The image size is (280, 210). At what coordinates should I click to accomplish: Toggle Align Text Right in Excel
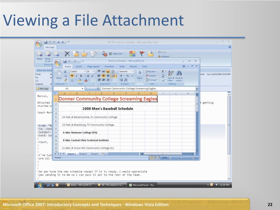[108, 76]
